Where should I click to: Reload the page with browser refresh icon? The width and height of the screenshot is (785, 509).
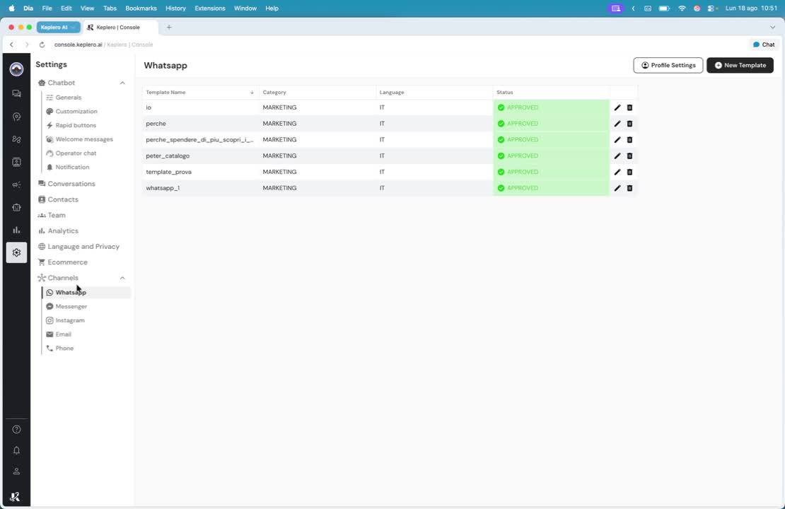tap(42, 45)
